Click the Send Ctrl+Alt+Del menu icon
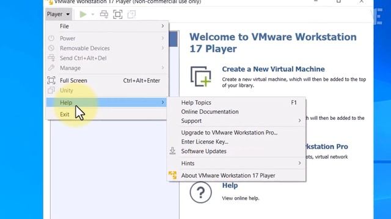The width and height of the screenshot is (391, 219). tap(51, 58)
